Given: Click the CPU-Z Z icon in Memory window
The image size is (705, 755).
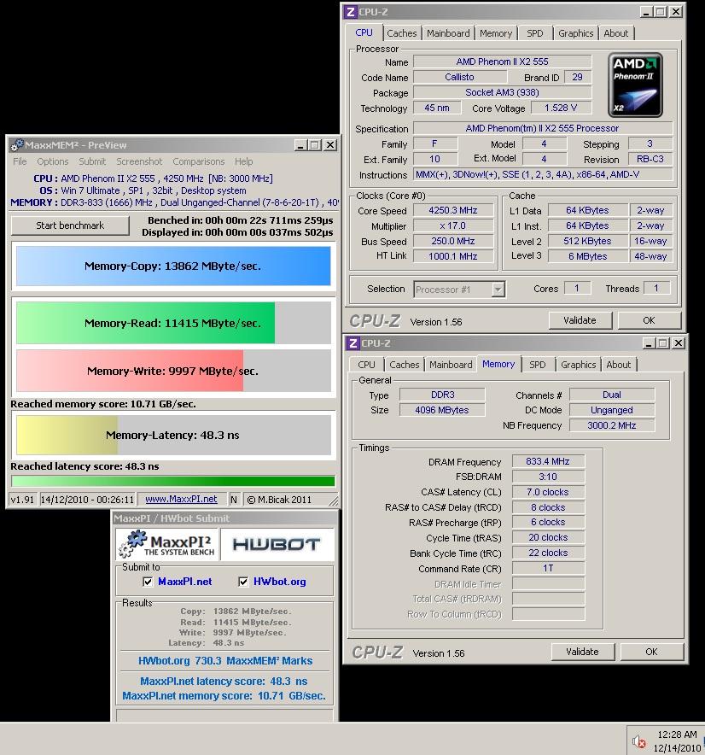Looking at the screenshot, I should (352, 342).
